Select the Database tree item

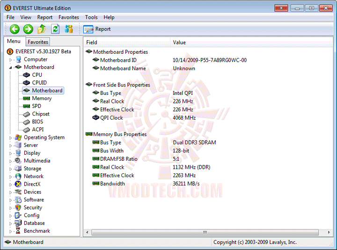tap(34, 223)
